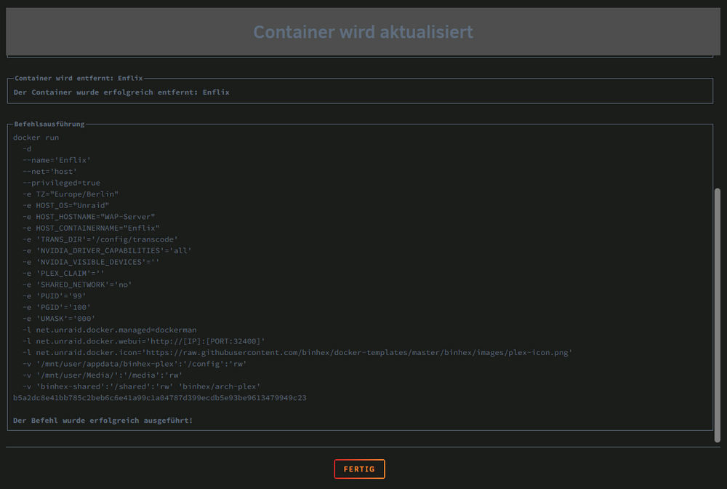Click the 'docker run' command line
The image size is (727, 489).
tap(36, 138)
